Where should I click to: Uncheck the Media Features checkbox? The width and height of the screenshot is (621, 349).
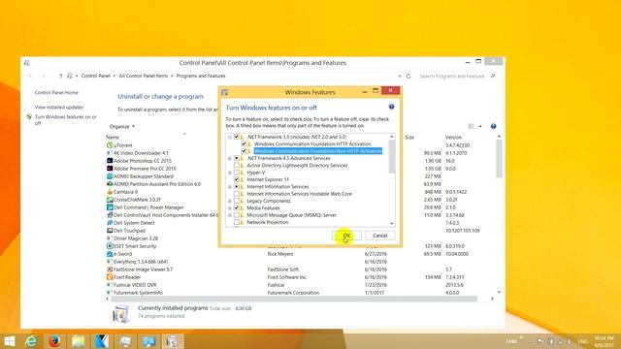237,207
